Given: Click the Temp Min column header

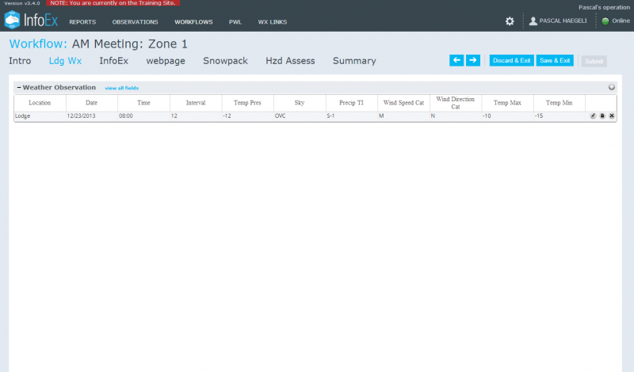Looking at the screenshot, I should click(560, 103).
